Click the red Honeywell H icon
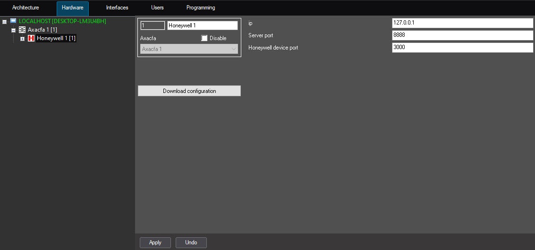 tap(31, 38)
